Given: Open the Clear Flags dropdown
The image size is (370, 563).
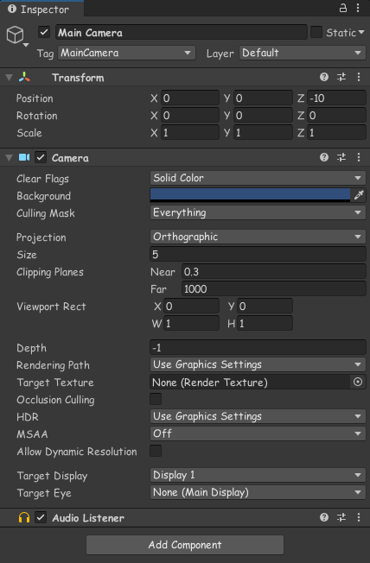Looking at the screenshot, I should [x=258, y=178].
